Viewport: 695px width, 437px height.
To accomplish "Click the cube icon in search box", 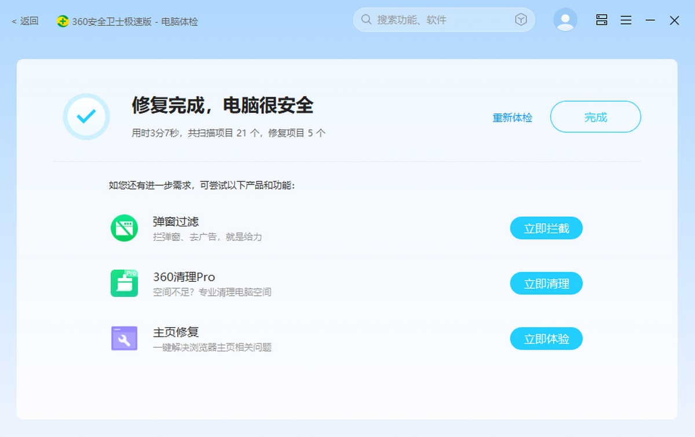I will coord(521,20).
